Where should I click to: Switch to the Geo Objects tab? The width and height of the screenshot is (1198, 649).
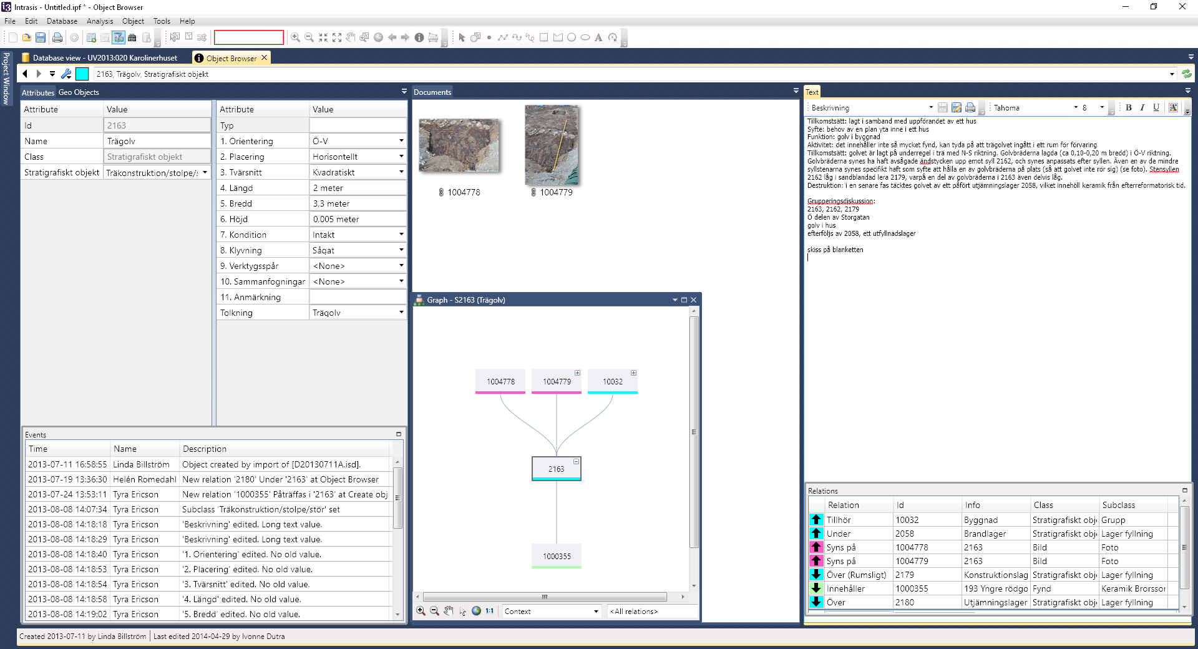79,92
